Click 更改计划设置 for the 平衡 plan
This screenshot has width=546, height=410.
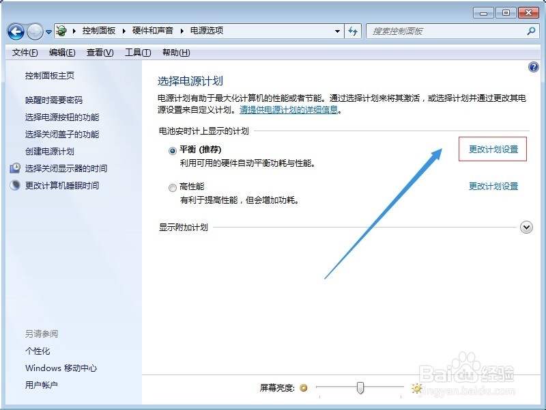tap(493, 149)
